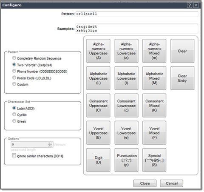Screen dimensions: 204x192
Task: Enable Ignore similar characters checkbox
Action: pyautogui.click(x=14, y=155)
